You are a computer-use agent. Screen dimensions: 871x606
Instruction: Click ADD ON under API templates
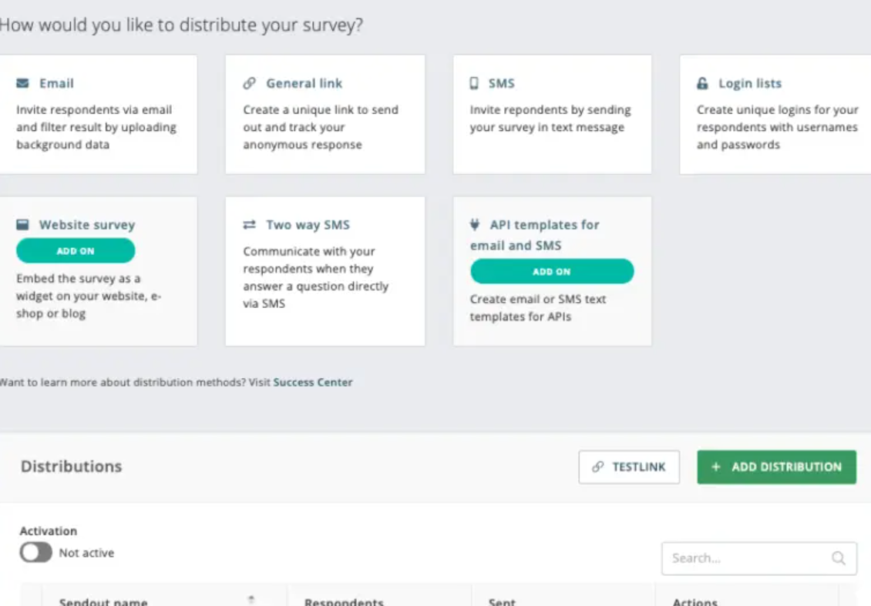tap(551, 271)
